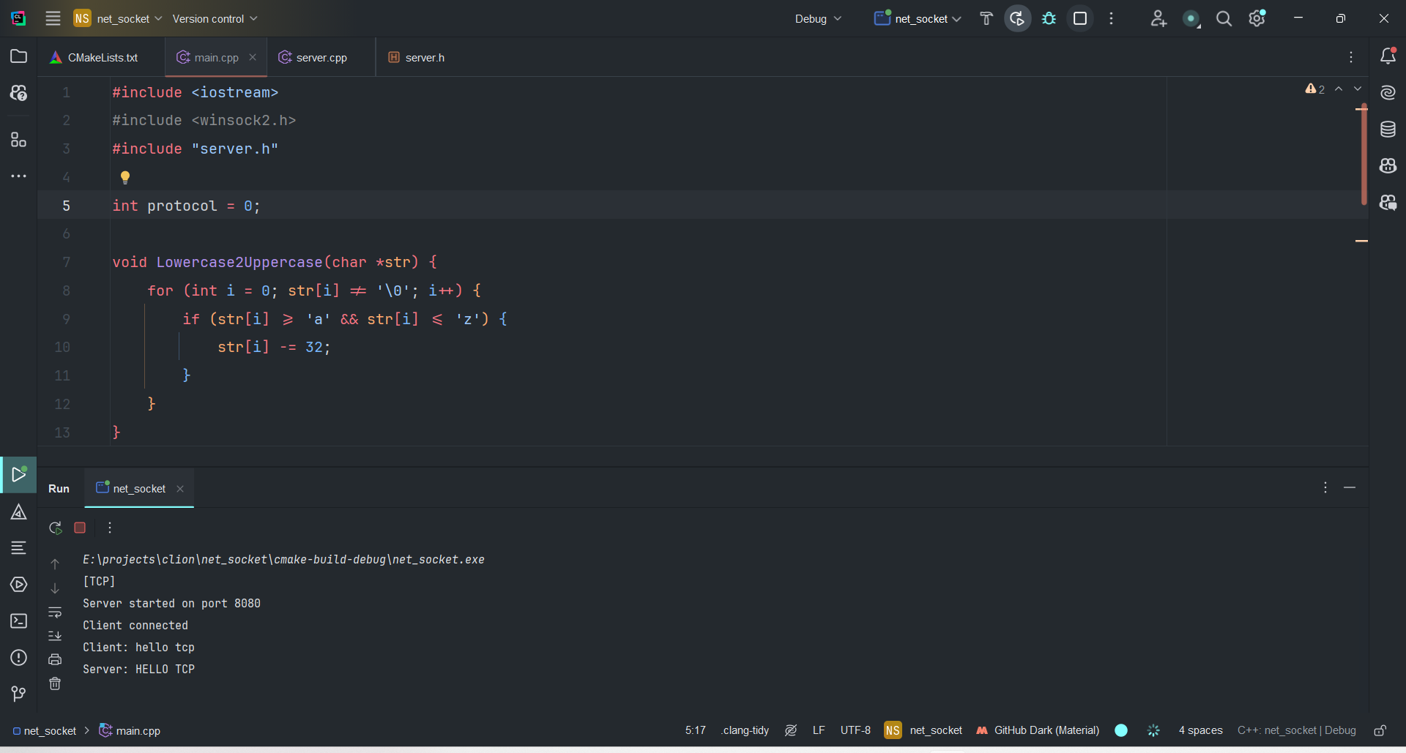The image size is (1406, 753).
Task: Click the main.cpp breadcrumb in status bar
Action: click(x=130, y=730)
